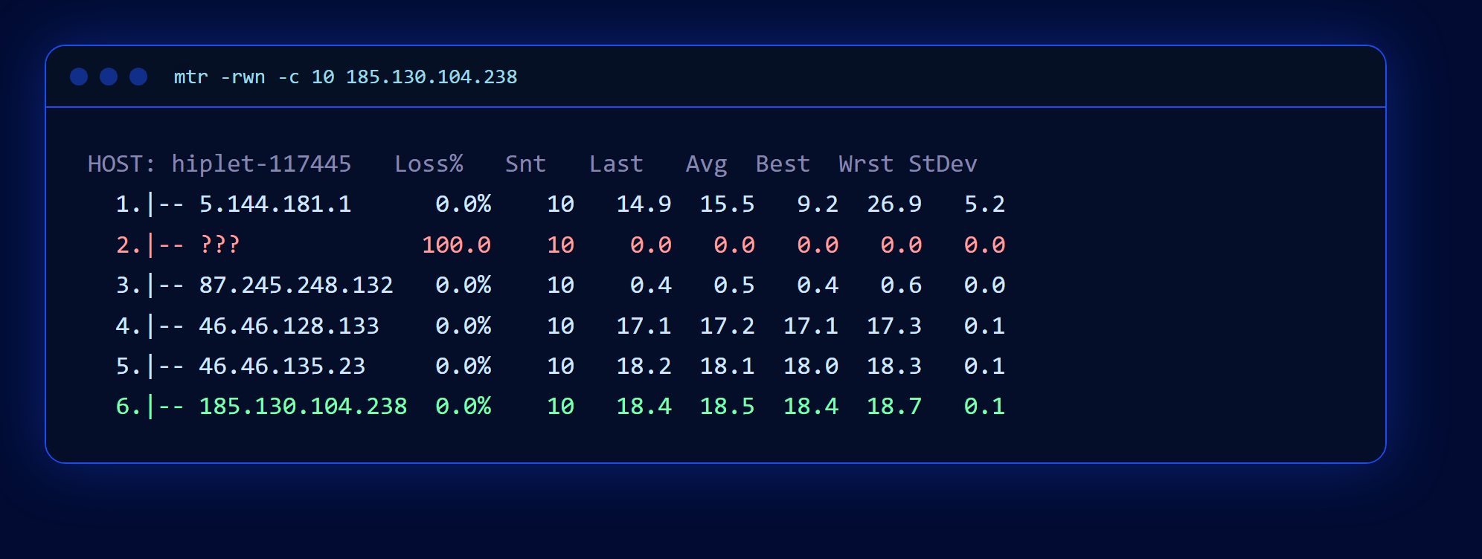Viewport: 1482px width, 559px height.
Task: Click the "Snt" column header
Action: [x=525, y=164]
